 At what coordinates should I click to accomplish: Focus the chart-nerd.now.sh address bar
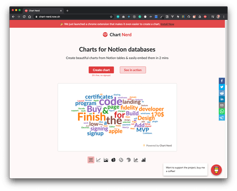72,17
